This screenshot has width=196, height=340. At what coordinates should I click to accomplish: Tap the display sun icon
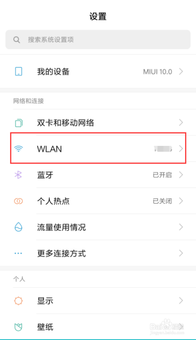tap(18, 301)
